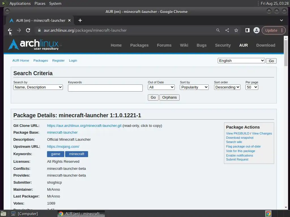290x217 pixels.
Task: Bookmark this page with star icon
Action: point(236,30)
